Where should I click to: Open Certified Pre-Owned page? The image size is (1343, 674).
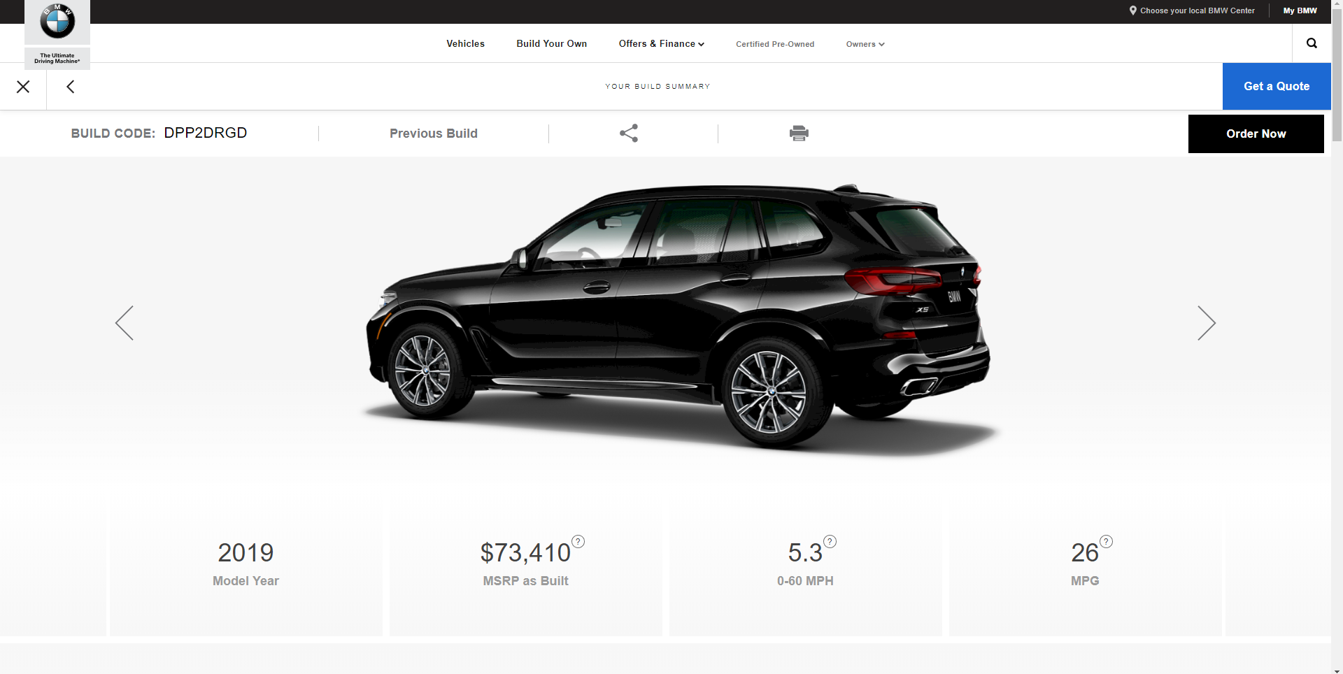pyautogui.click(x=775, y=44)
